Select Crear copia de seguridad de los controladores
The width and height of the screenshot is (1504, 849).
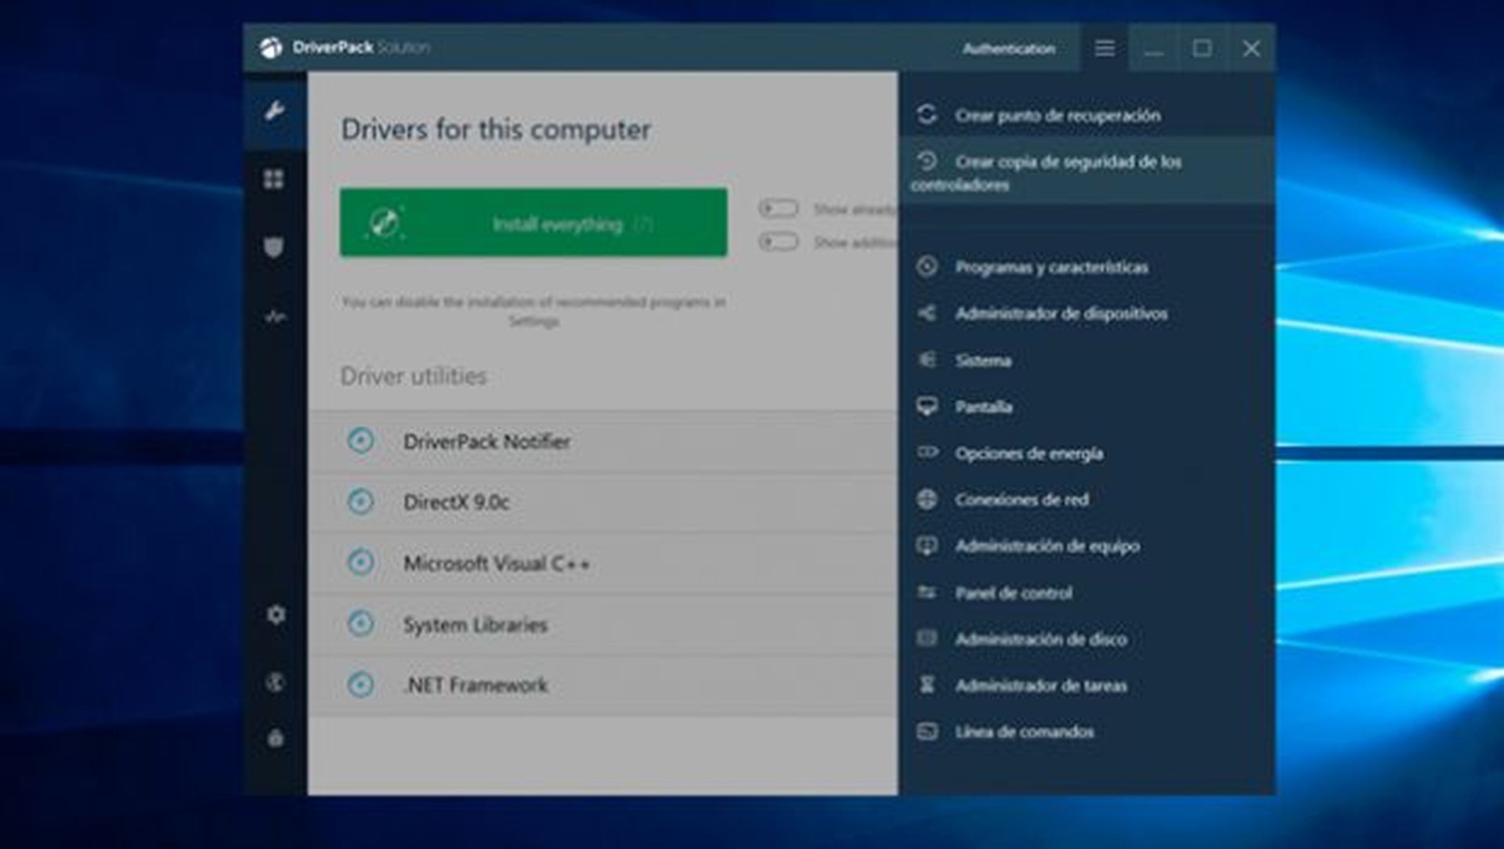pyautogui.click(x=1087, y=172)
